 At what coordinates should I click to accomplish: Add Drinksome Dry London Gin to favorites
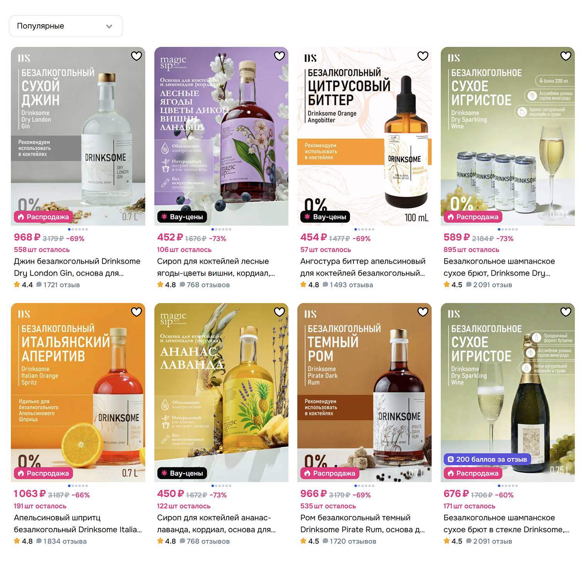tap(136, 56)
